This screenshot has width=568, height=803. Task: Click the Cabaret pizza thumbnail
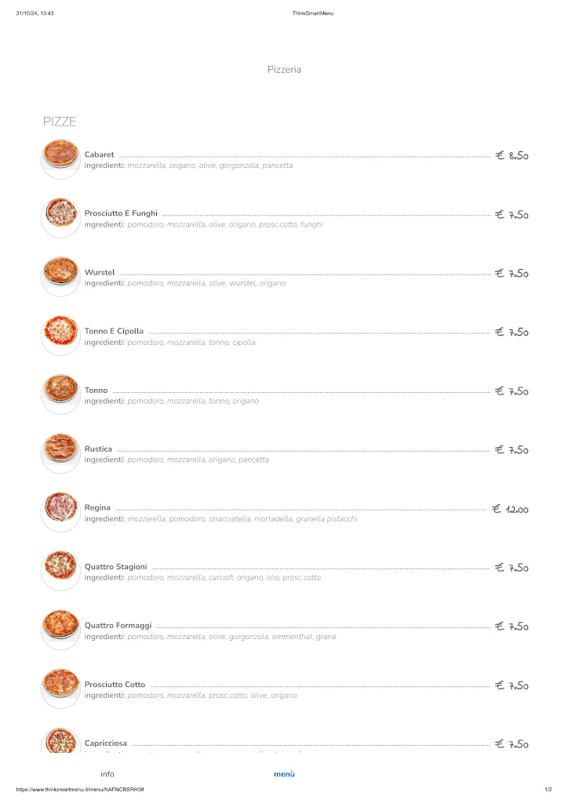tap(60, 154)
